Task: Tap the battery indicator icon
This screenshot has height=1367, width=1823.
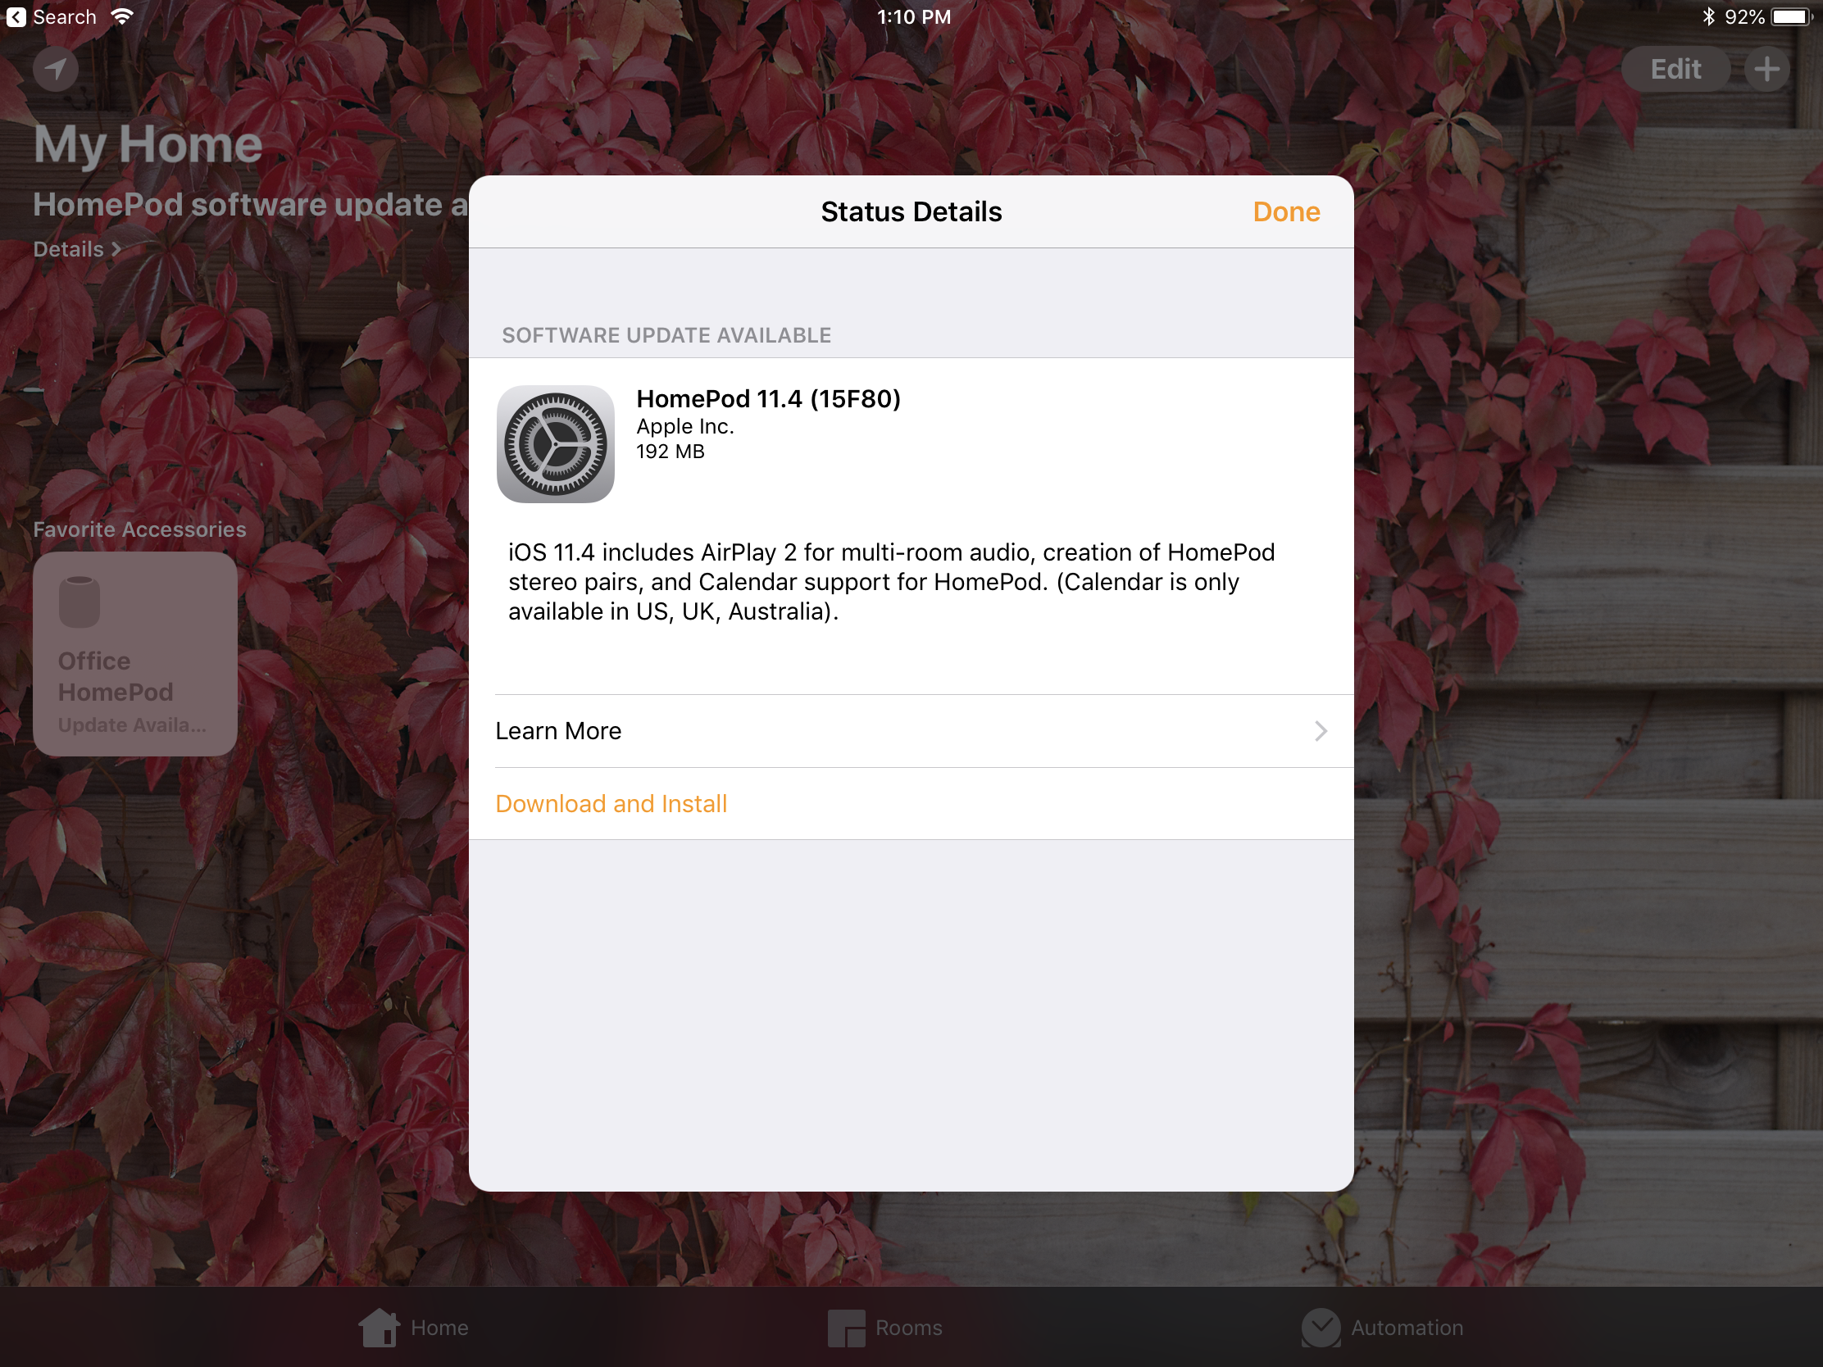Action: (x=1790, y=16)
